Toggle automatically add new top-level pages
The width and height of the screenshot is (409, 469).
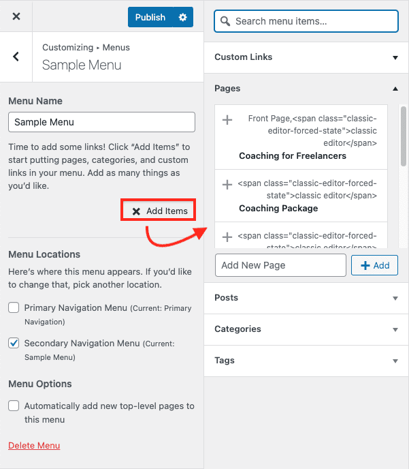click(14, 406)
